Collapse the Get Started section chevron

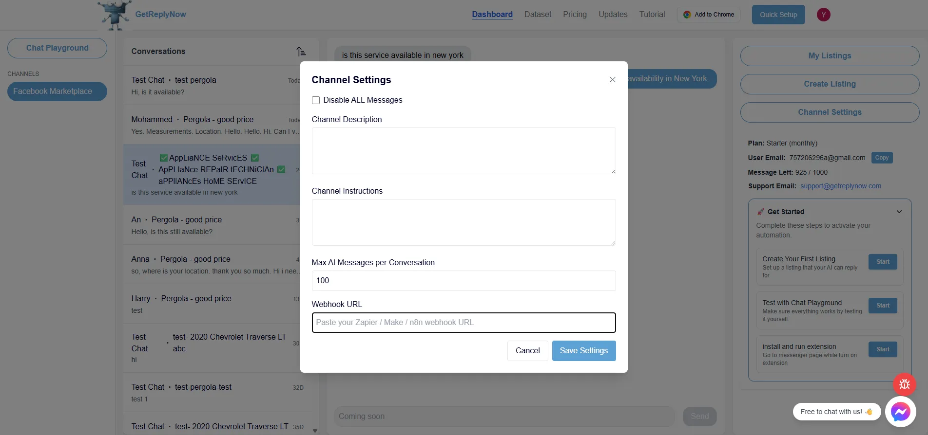click(899, 212)
